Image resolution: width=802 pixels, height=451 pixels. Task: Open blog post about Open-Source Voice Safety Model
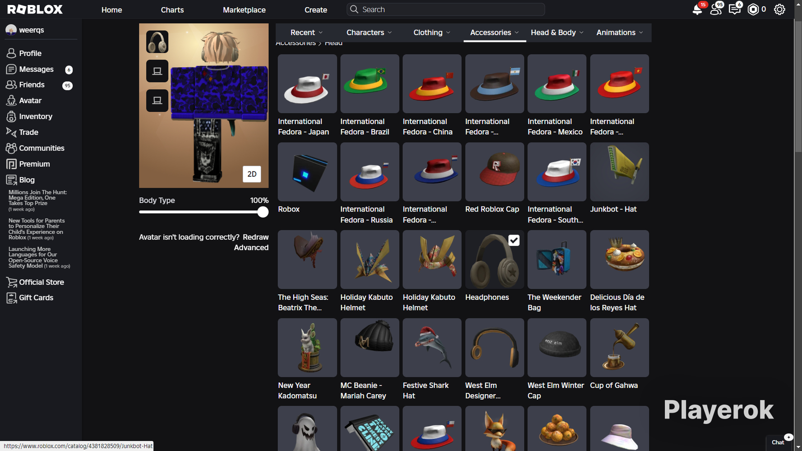click(39, 258)
